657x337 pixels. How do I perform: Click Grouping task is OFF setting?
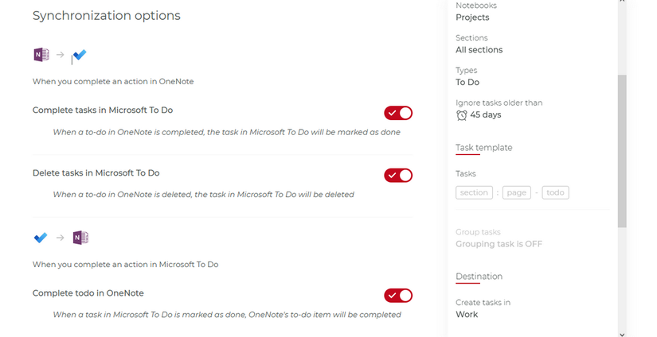coord(499,244)
